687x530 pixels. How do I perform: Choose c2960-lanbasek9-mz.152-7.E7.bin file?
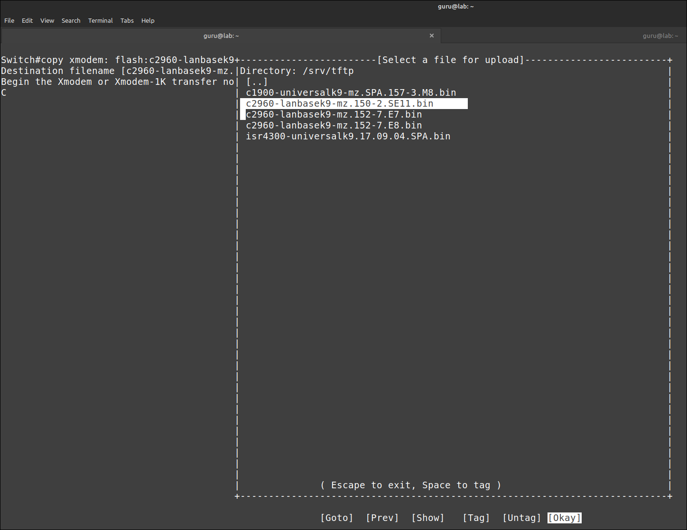[334, 115]
